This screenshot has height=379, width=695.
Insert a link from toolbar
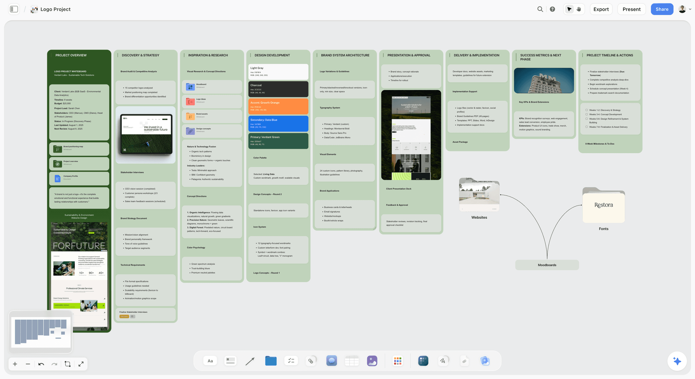(x=311, y=361)
